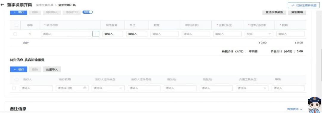Click the 价税合计 (大写) 零圆整 text
Viewport: 322px width, 113px height.
(240, 51)
